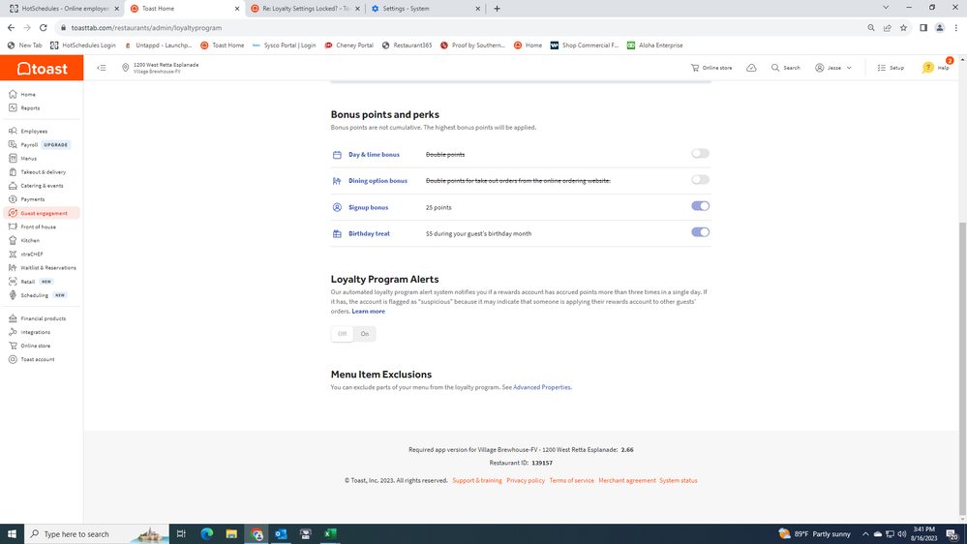Open Setup from the header

click(891, 68)
